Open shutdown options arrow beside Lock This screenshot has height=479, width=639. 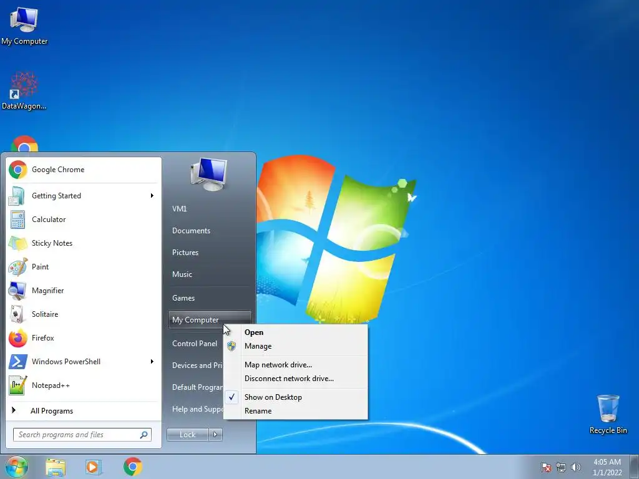coord(215,435)
